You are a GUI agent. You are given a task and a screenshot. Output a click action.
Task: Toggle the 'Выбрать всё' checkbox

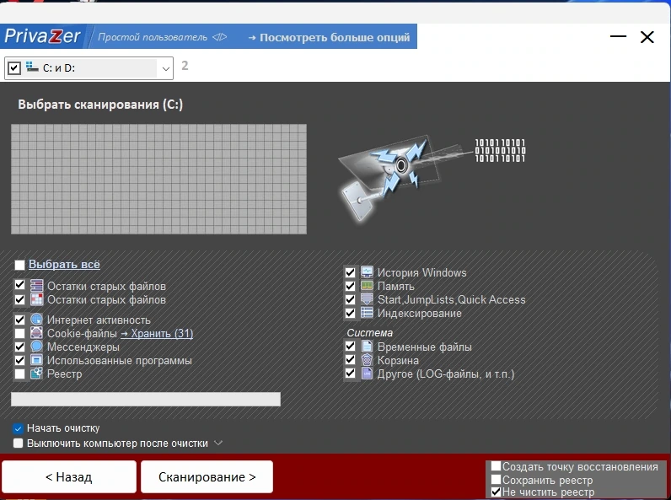(19, 265)
